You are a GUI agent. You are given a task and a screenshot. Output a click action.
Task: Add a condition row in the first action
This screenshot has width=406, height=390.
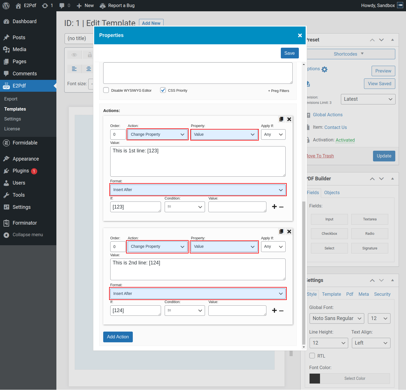tap(274, 207)
